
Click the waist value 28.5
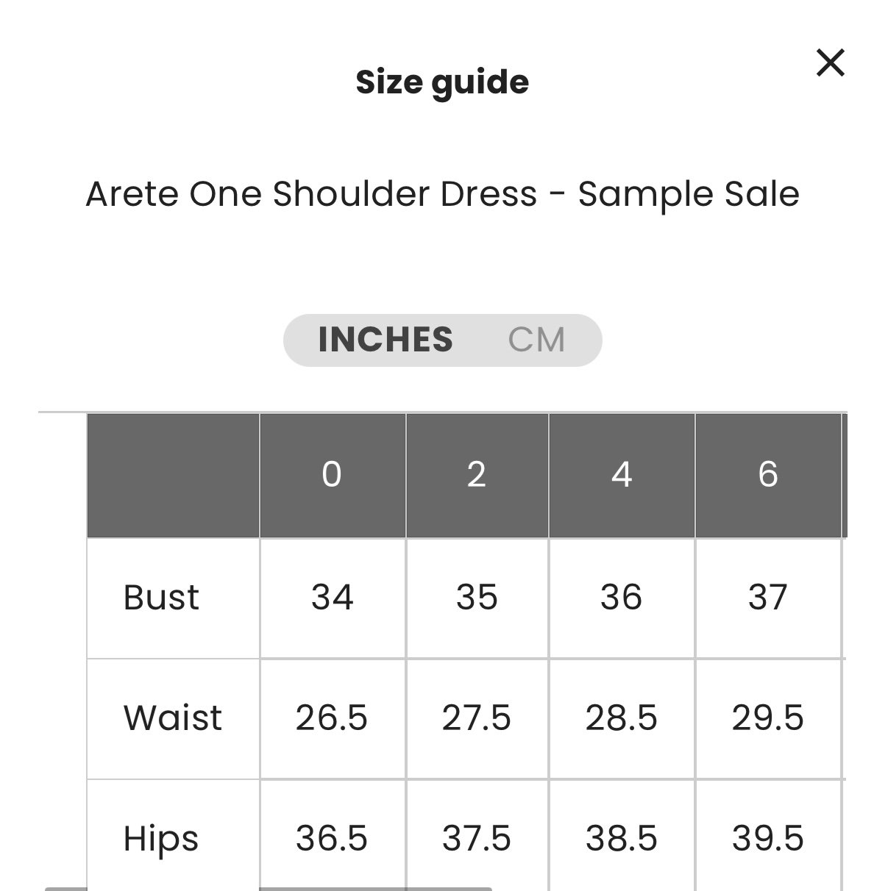click(x=622, y=718)
